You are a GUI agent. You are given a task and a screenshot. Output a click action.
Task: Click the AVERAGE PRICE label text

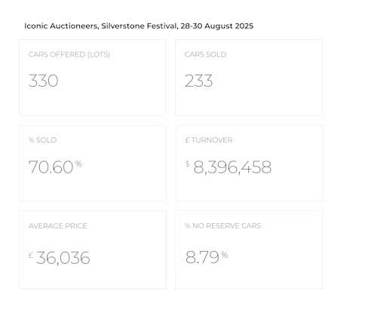coord(58,226)
